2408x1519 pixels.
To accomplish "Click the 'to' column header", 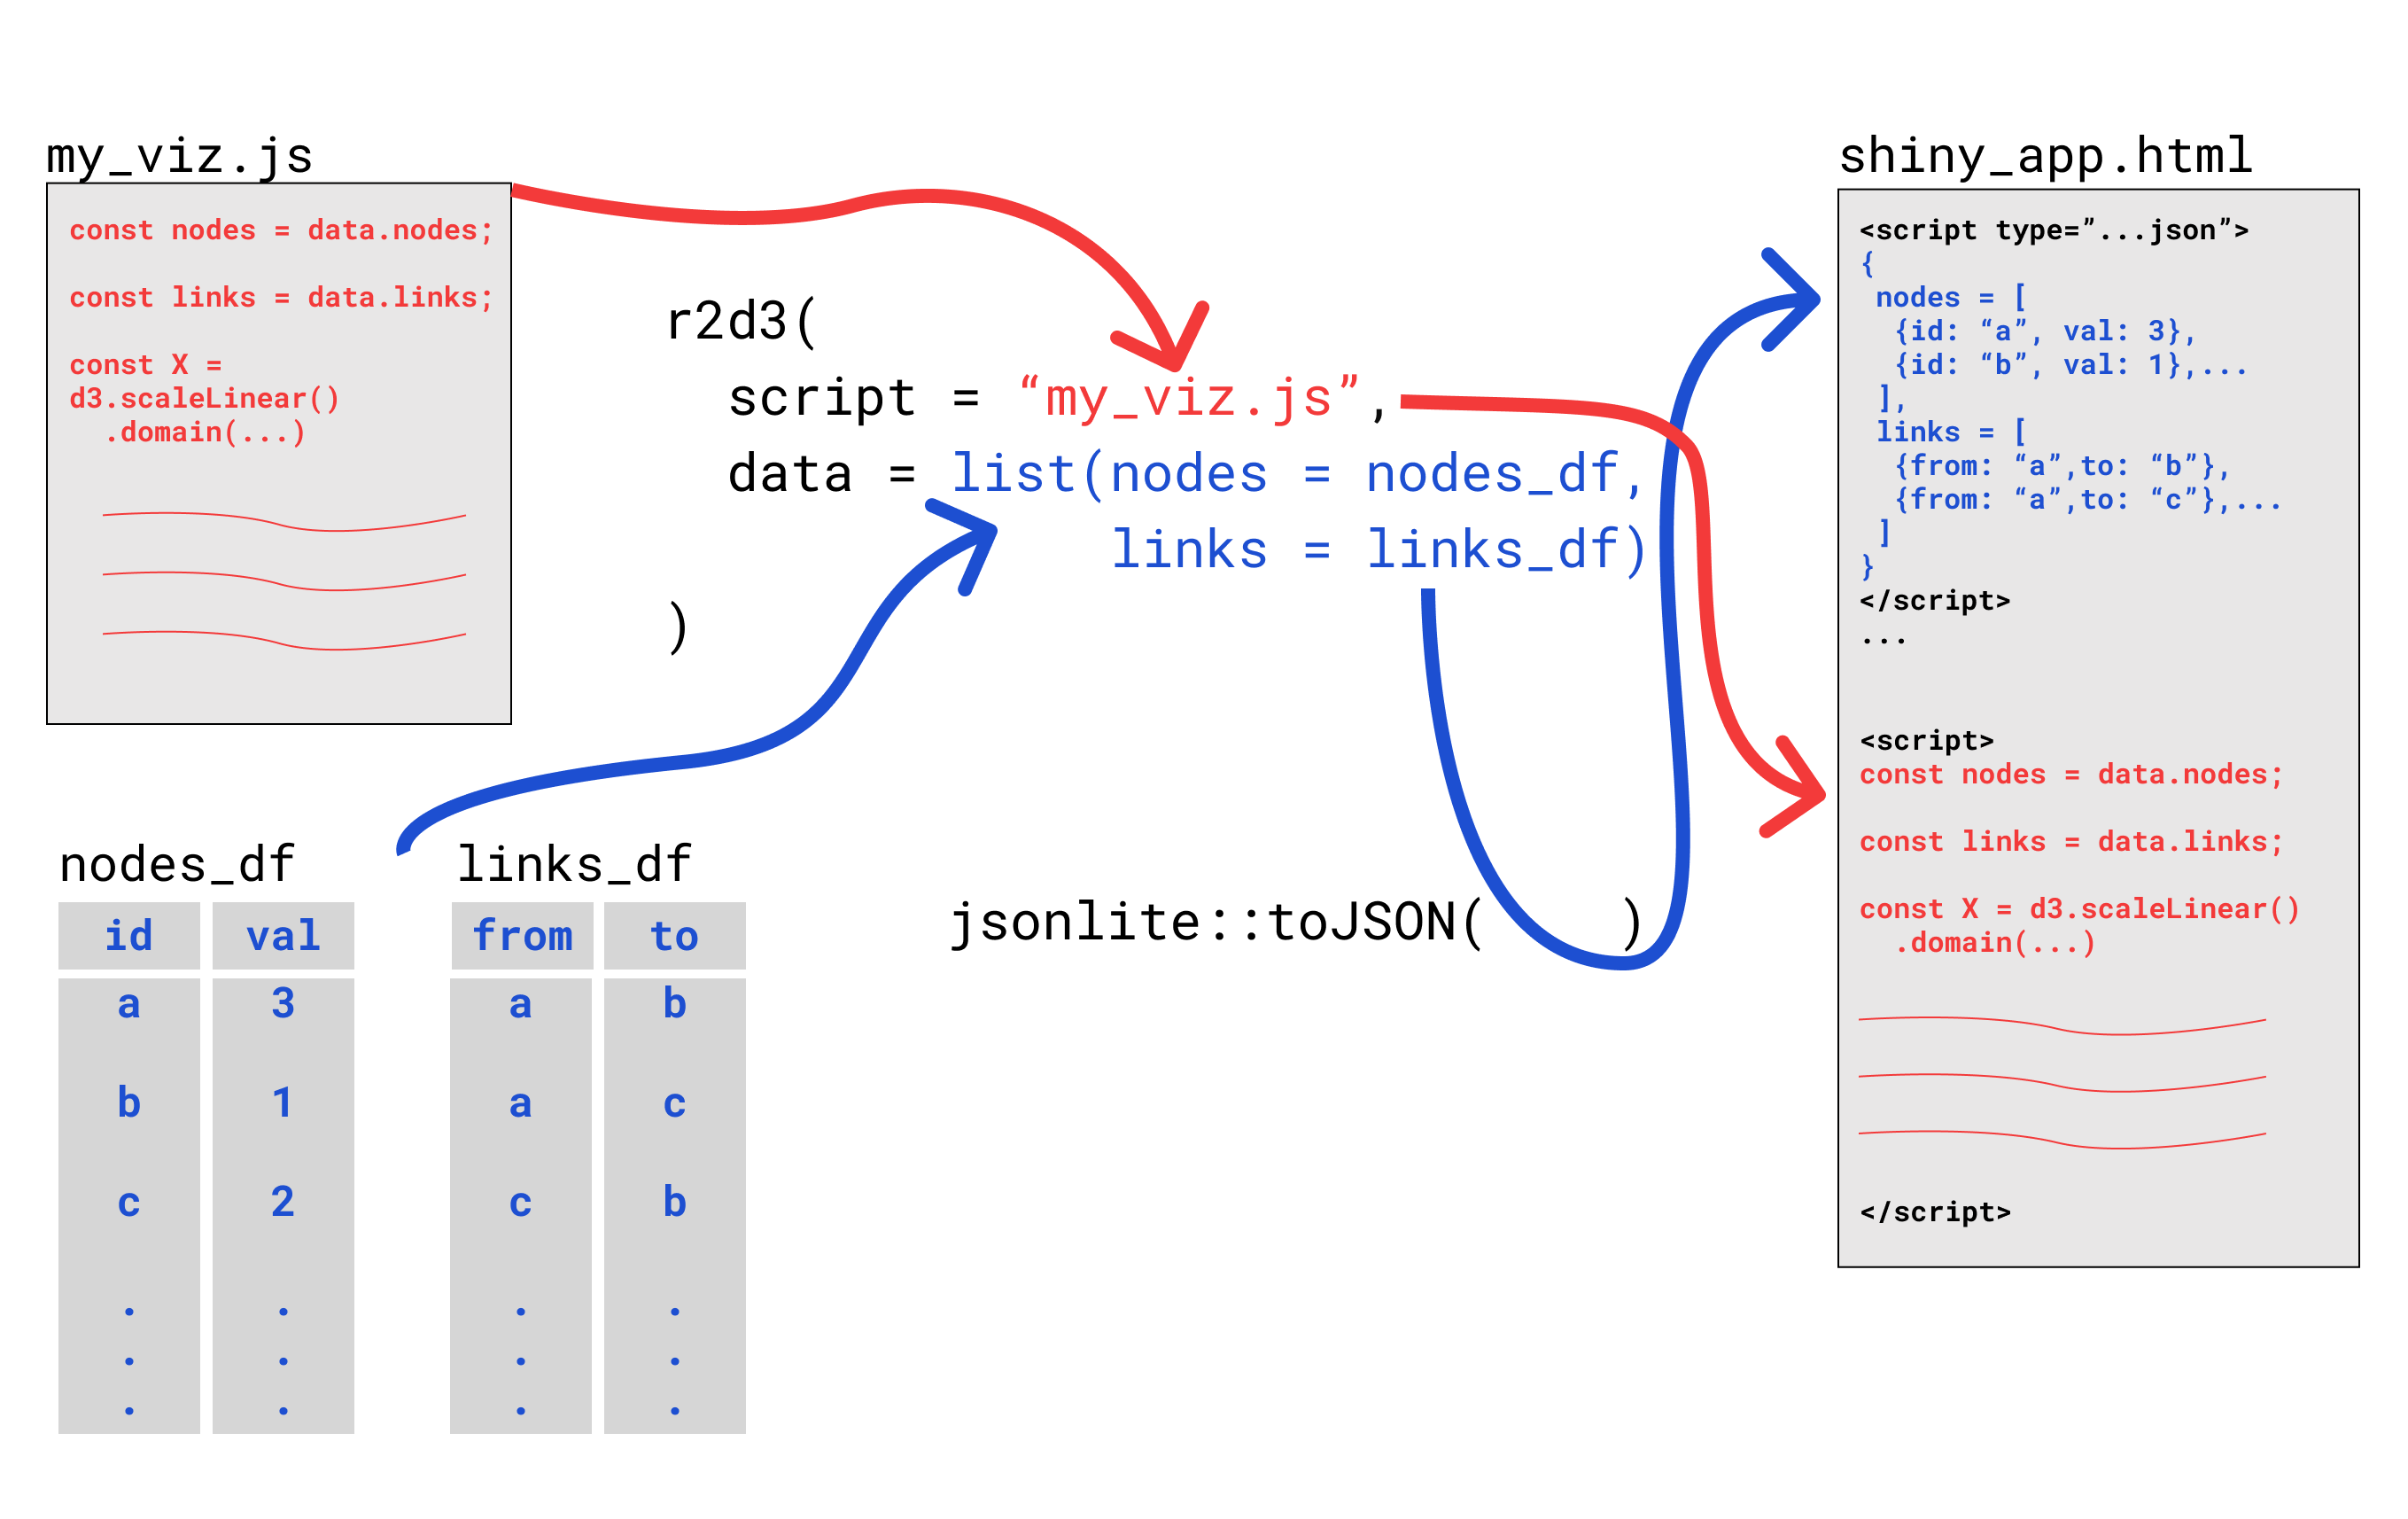I will pos(675,936).
